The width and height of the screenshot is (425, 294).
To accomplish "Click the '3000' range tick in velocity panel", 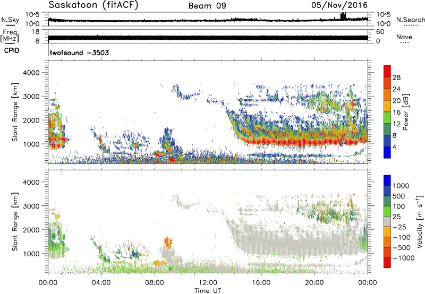I will point(31,206).
